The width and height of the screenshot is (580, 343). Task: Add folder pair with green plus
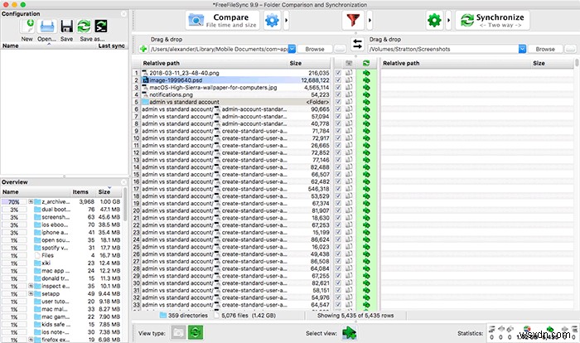143,49
